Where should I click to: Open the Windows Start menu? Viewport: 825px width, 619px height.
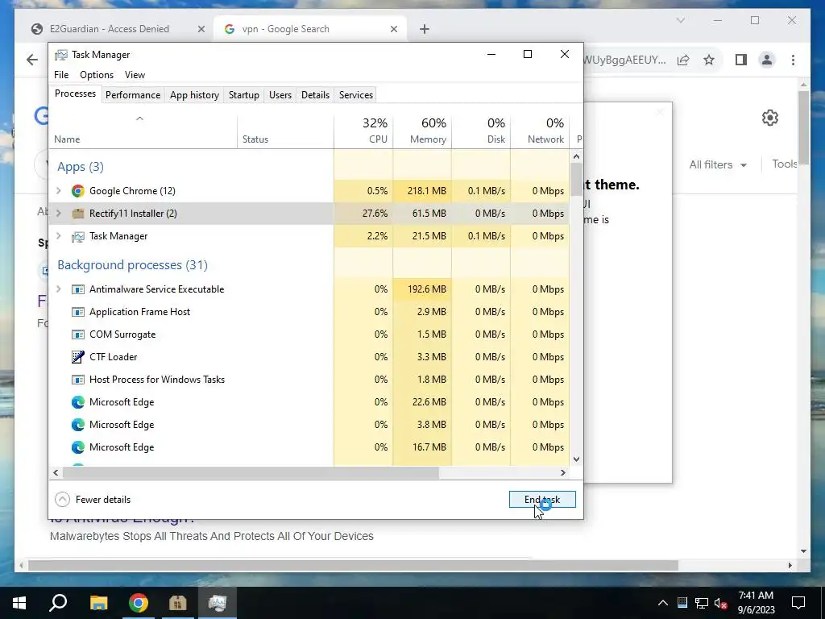click(x=19, y=603)
